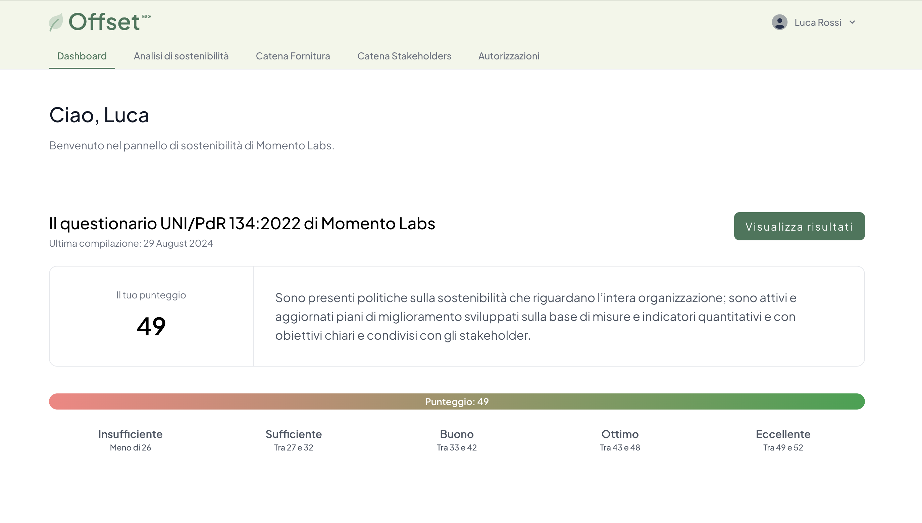Click the Buono rating label

click(457, 434)
